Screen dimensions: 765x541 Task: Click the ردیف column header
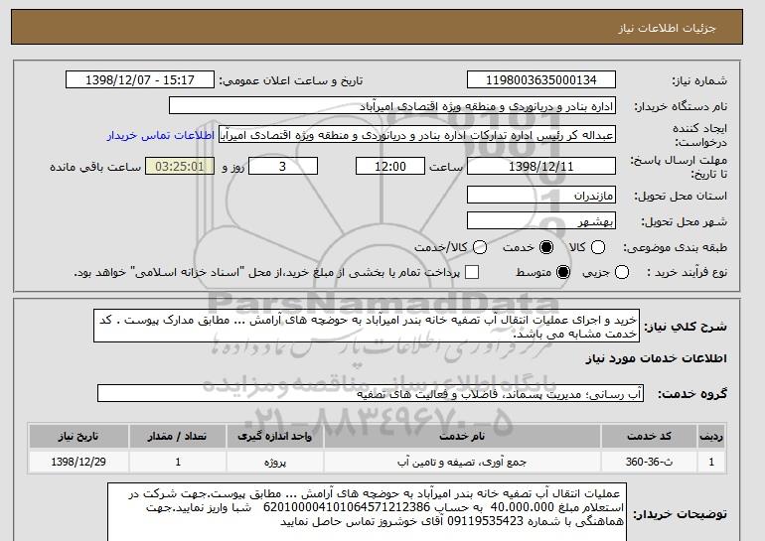(711, 436)
